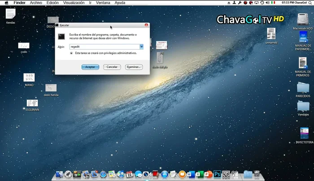This screenshot has width=314, height=181.
Task: Click Examinar... button in Ejecutar dialog
Action: 134,67
